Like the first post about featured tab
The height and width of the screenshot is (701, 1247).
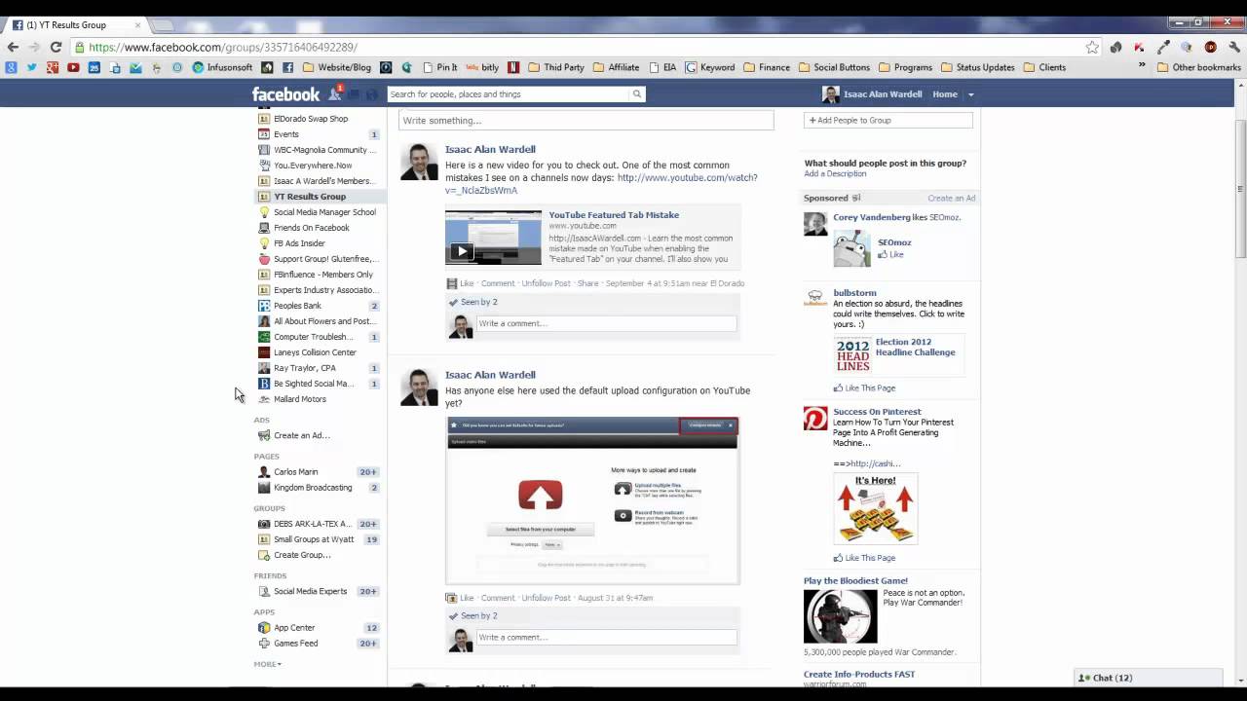click(467, 283)
